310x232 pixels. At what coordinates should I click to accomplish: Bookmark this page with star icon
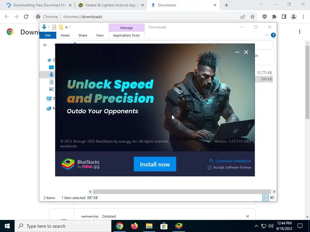tap(252, 17)
